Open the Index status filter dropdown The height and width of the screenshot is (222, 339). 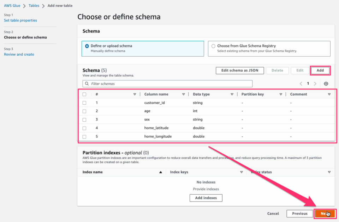pos(329,172)
